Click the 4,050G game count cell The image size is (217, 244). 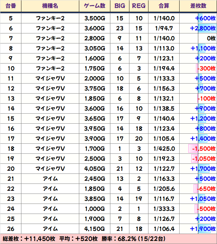tap(95, 169)
